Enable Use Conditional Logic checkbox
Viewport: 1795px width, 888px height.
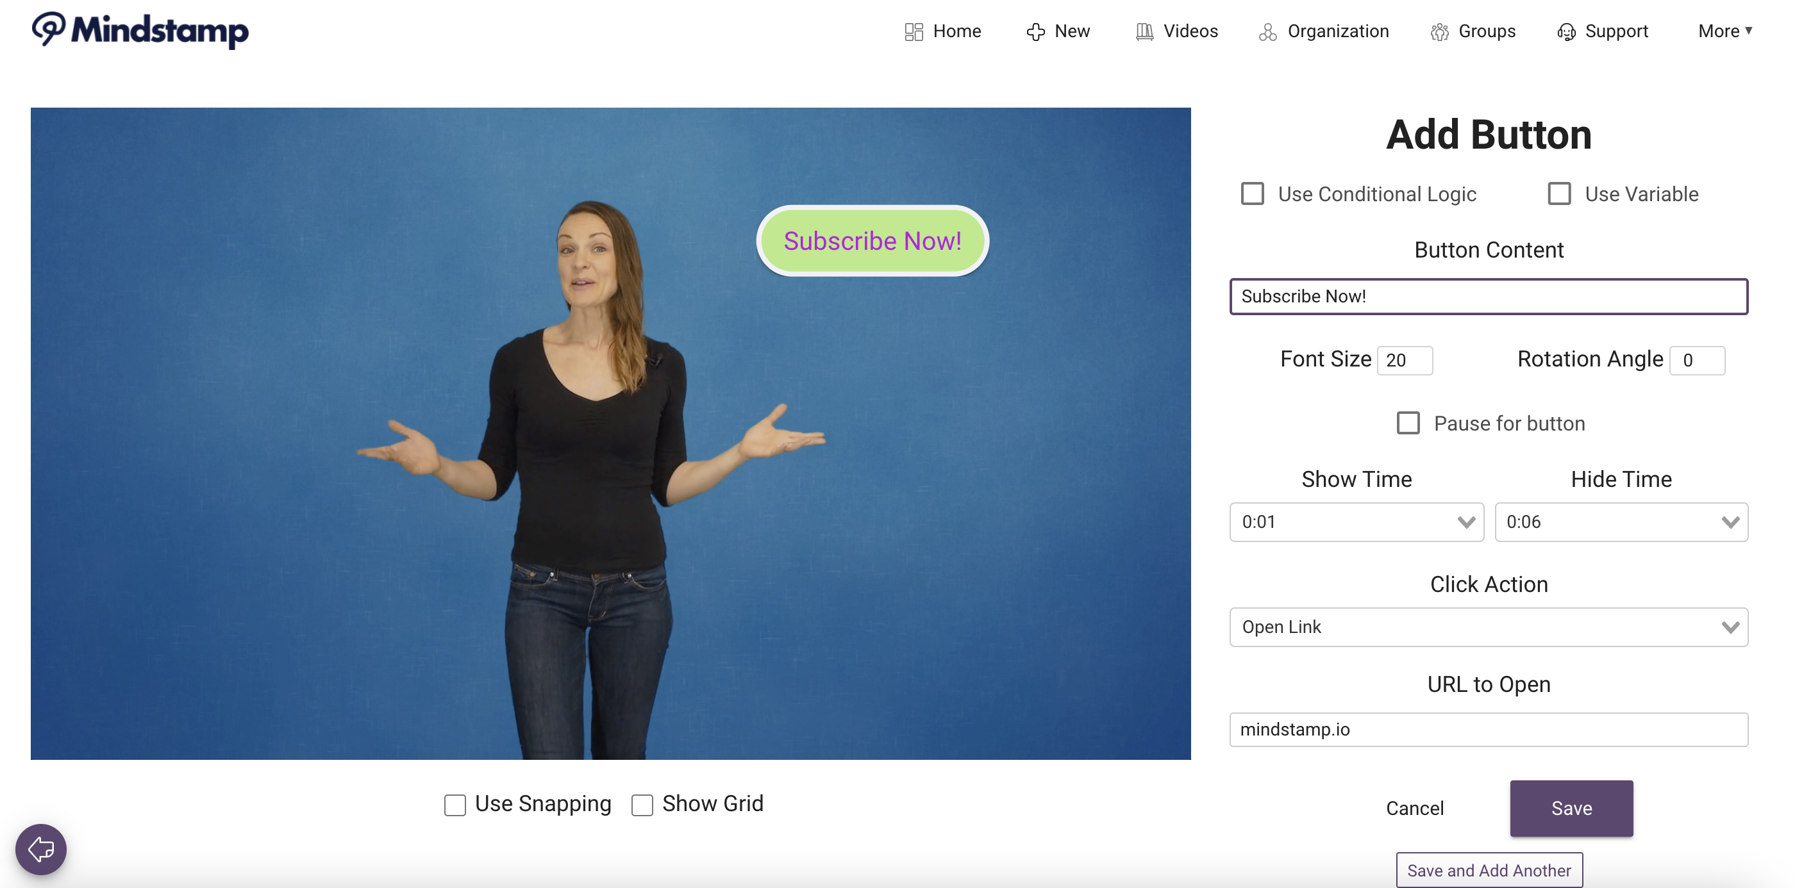1252,193
